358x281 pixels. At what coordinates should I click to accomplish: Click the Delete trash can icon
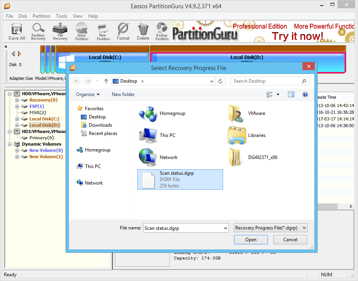pyautogui.click(x=143, y=32)
